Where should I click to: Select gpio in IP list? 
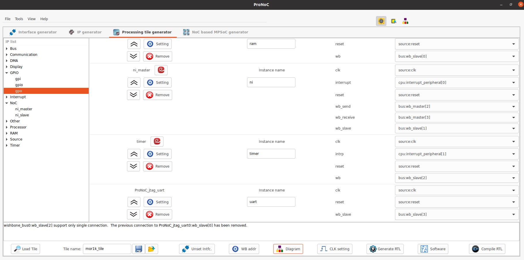[19, 85]
